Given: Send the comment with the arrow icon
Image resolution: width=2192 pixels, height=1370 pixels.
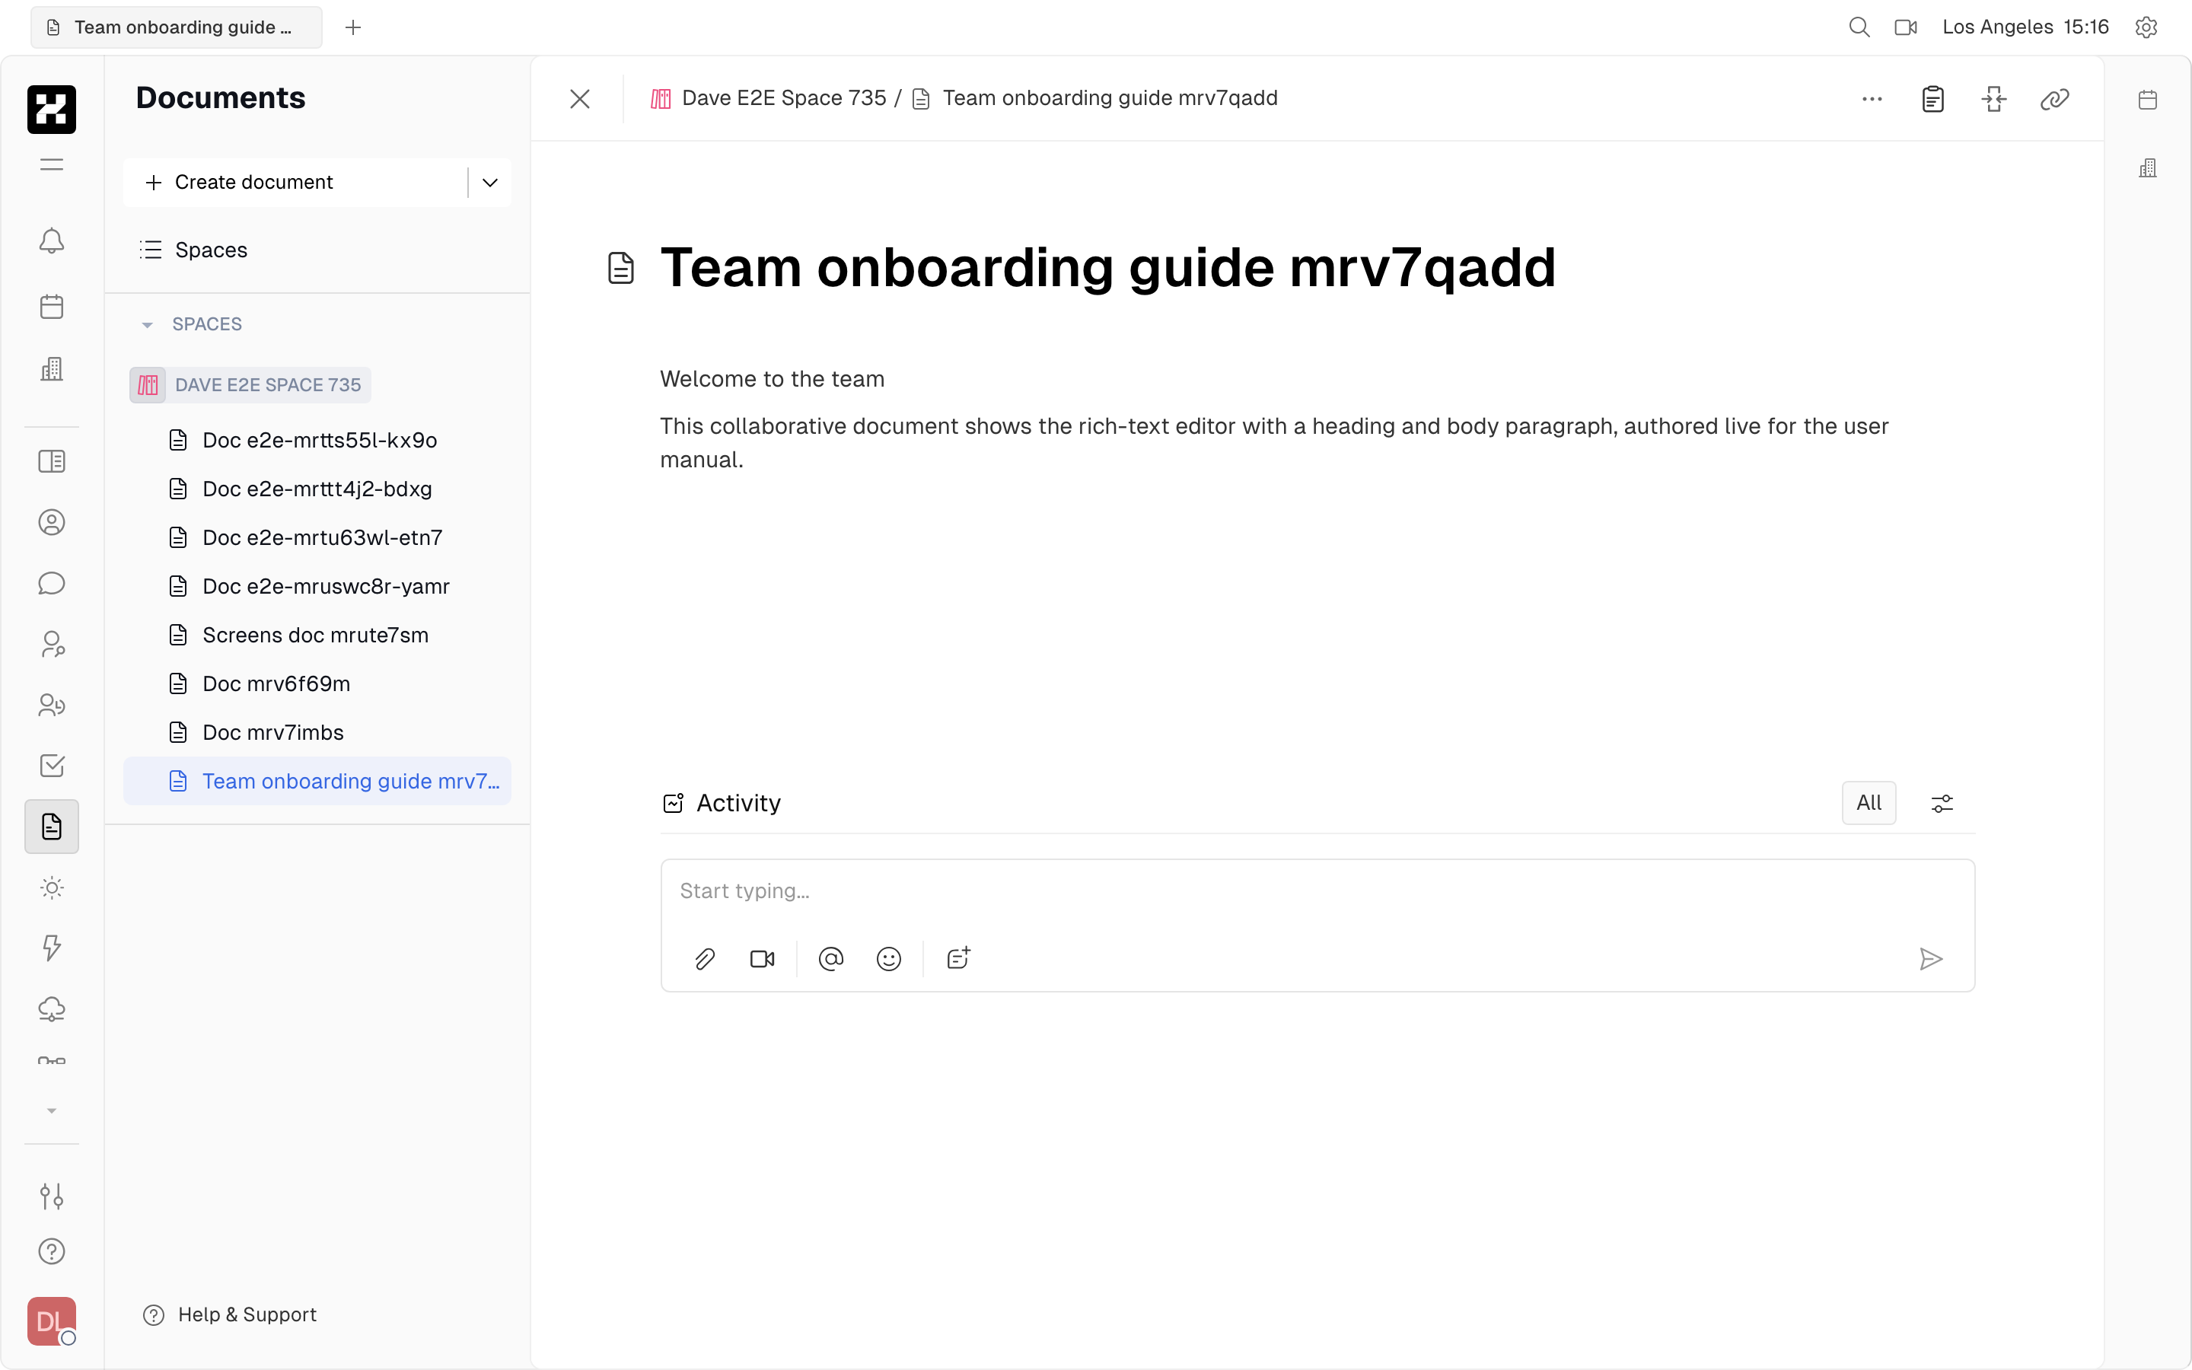Looking at the screenshot, I should [1930, 959].
